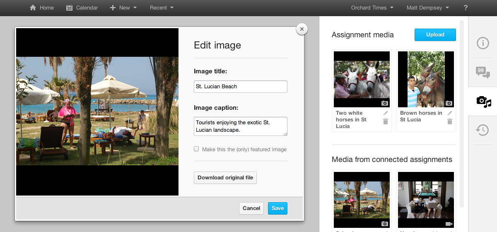Expand the Orchard Times dropdown
497x232 pixels.
point(372,8)
